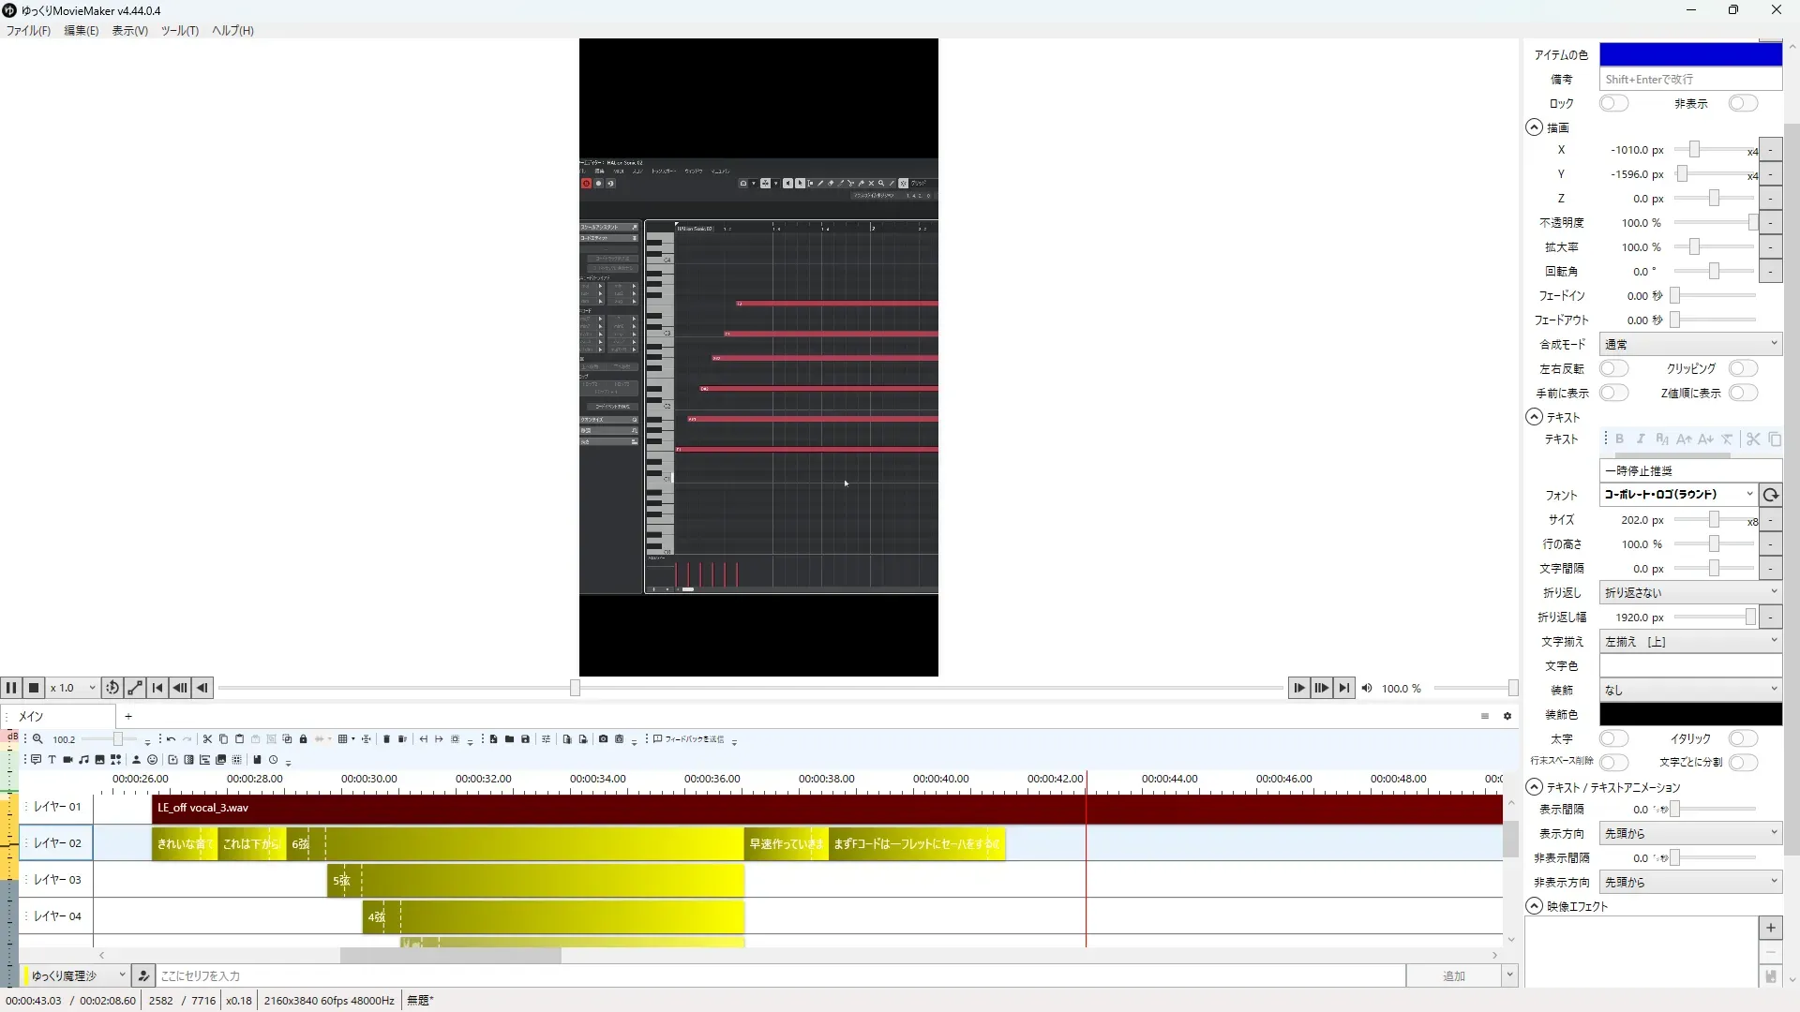Enable the クリッピング toggle
The image size is (1800, 1012).
coord(1742,368)
